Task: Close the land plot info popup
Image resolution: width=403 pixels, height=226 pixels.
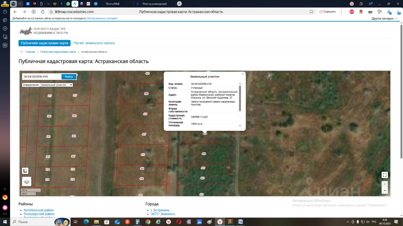Action: [x=243, y=74]
